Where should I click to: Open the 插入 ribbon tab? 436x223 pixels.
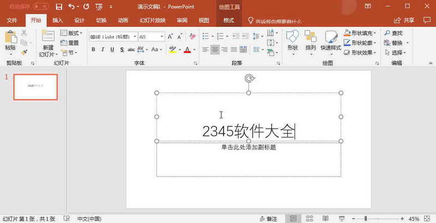click(57, 20)
